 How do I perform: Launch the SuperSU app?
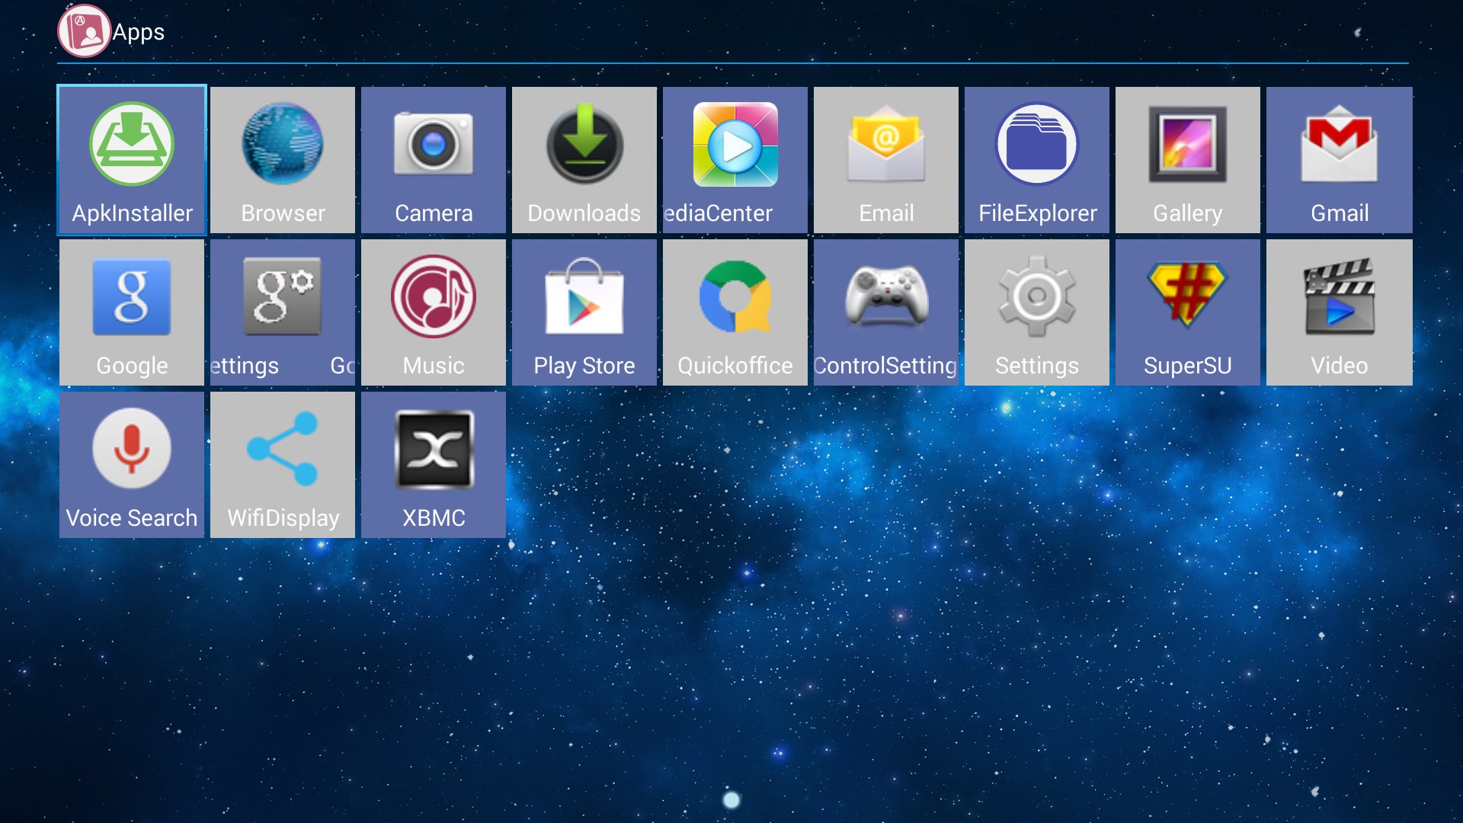[x=1188, y=312]
